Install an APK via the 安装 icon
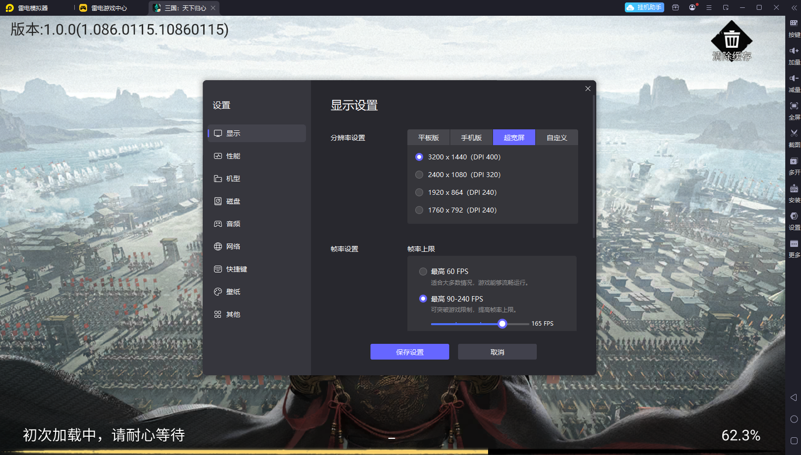 [794, 194]
